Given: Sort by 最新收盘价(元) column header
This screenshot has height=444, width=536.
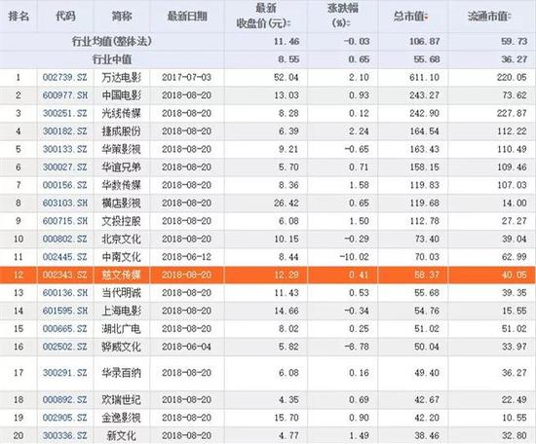Looking at the screenshot, I should 265,16.
